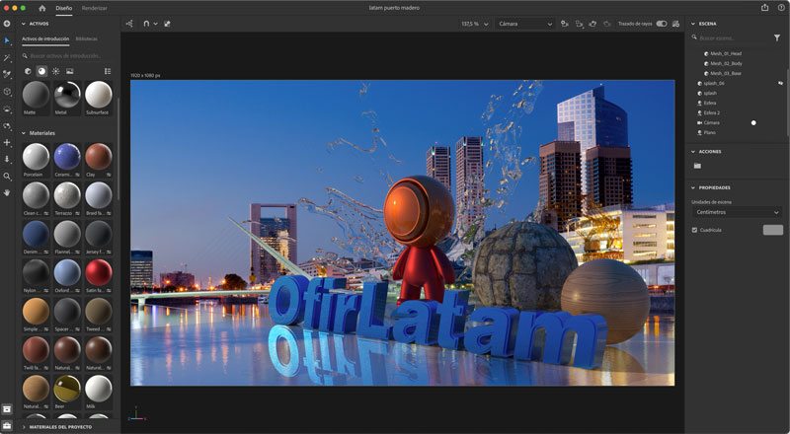
Task: Expand MATERIALES DEL PROYECTO section
Action: coord(23,427)
